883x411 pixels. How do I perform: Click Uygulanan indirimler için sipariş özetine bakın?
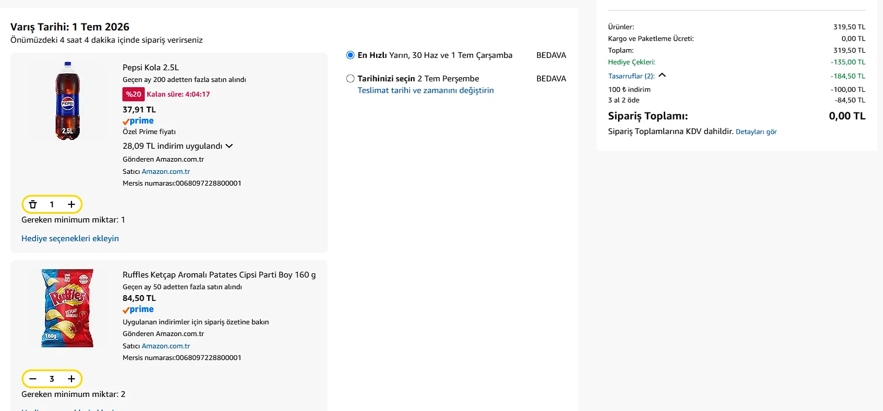pyautogui.click(x=196, y=322)
